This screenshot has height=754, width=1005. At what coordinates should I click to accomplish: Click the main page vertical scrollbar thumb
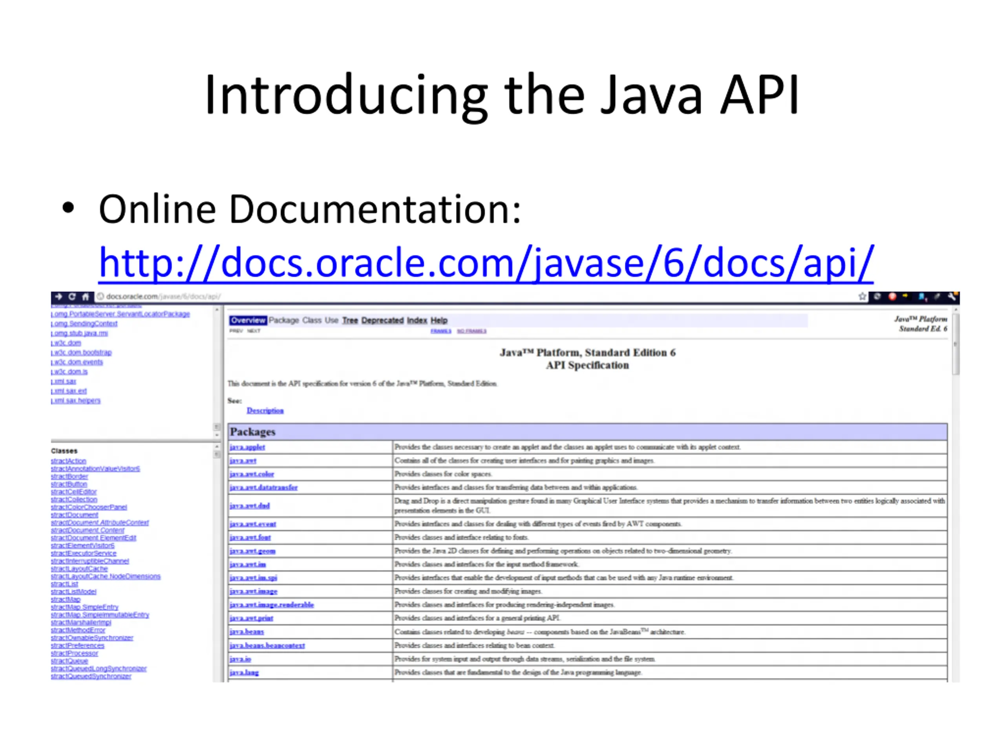tap(956, 344)
